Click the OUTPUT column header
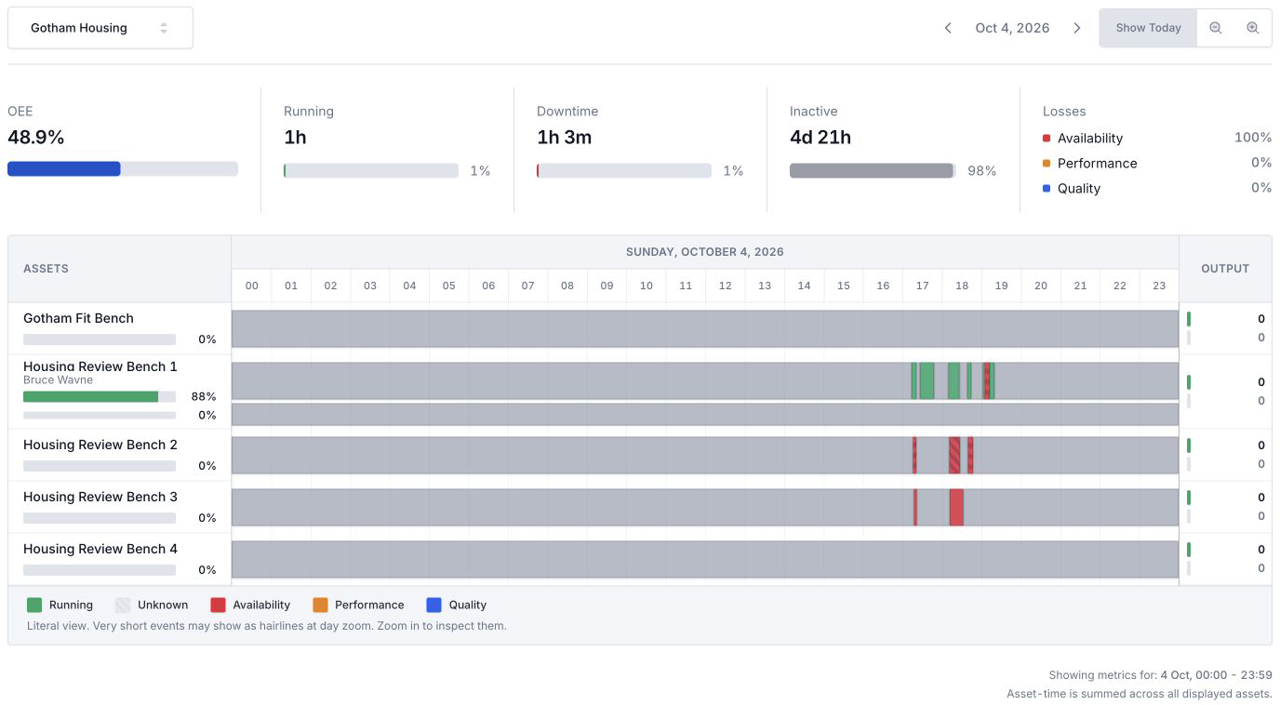Screen dimensions: 1280x705 click(1225, 268)
